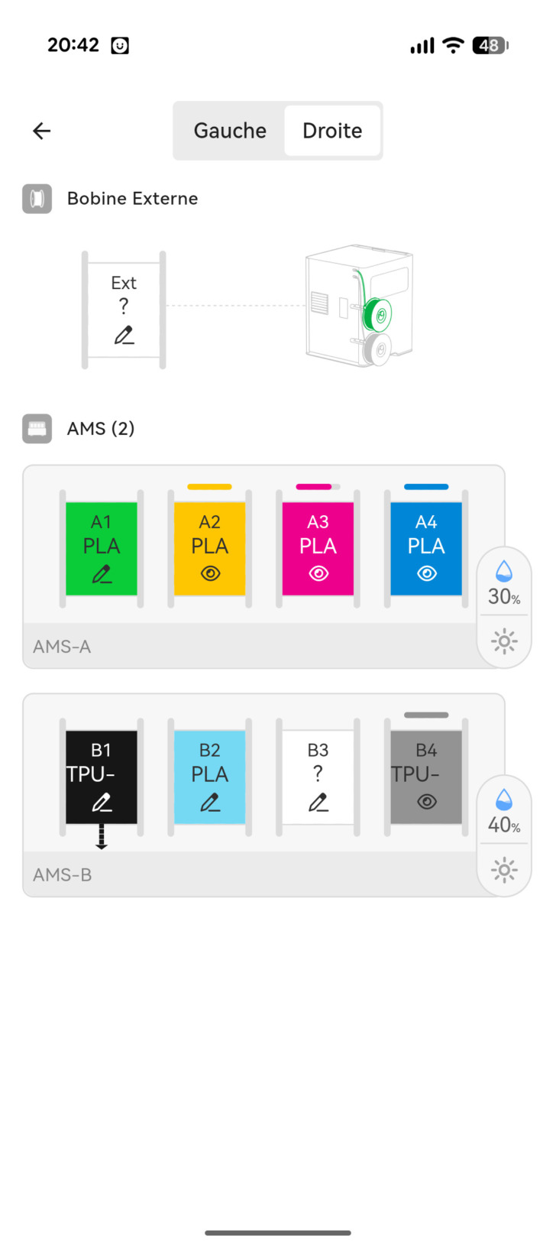Tap the AMS-A label
The height and width of the screenshot is (1249, 556).
point(62,647)
